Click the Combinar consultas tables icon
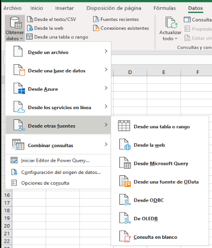 (x=18, y=145)
